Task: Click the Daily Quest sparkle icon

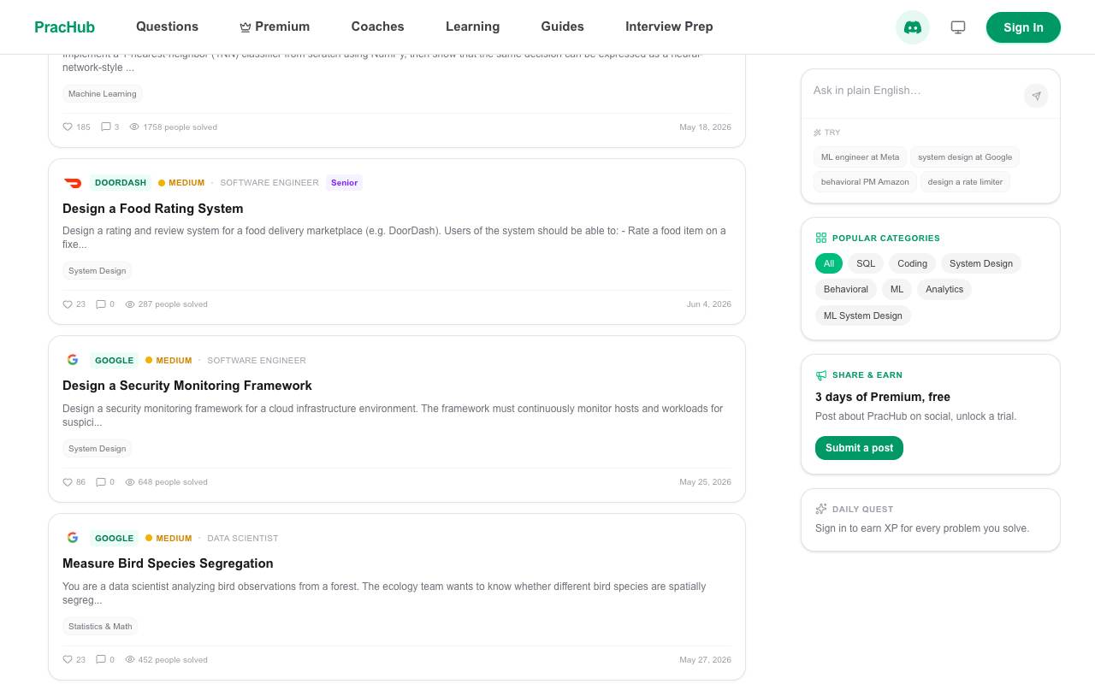Action: coord(821,509)
